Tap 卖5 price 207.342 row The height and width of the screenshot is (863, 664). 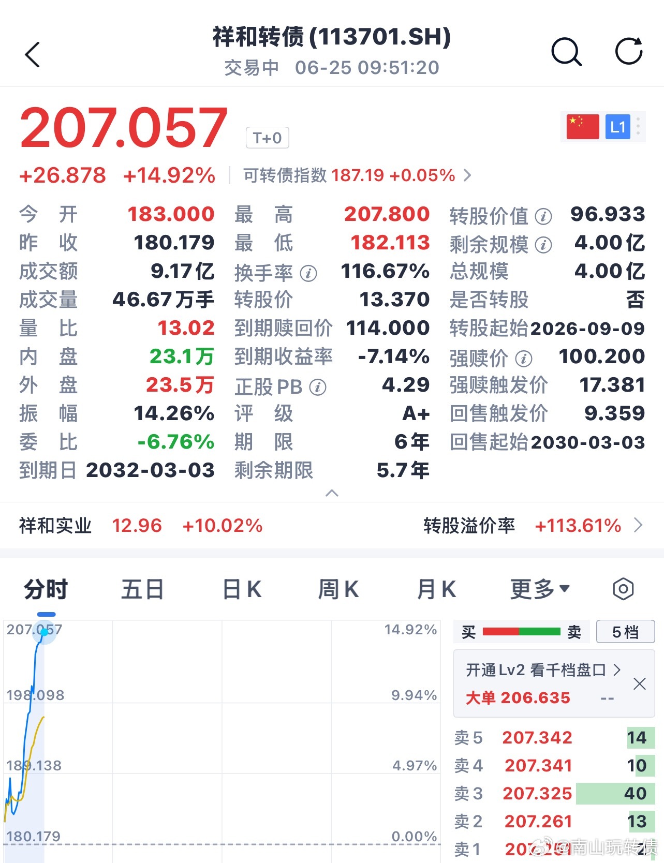(554, 737)
